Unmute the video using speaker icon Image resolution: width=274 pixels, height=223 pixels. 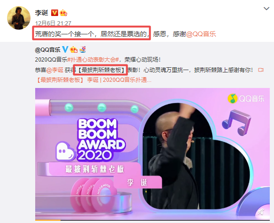coord(261,212)
